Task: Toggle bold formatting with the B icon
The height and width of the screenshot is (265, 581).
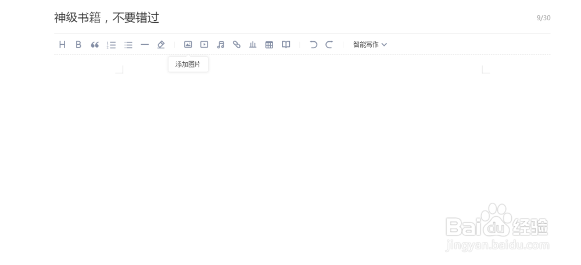Action: click(x=78, y=45)
